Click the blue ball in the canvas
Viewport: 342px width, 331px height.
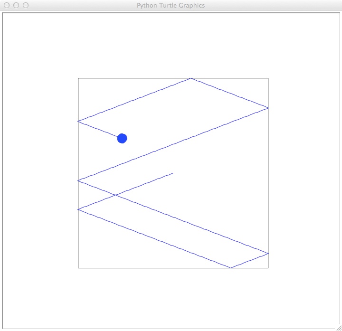click(122, 138)
